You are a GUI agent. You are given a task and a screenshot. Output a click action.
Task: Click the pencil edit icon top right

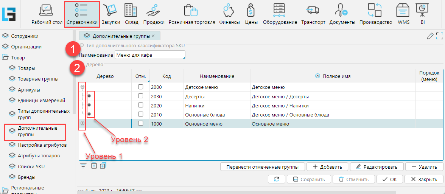(430, 36)
